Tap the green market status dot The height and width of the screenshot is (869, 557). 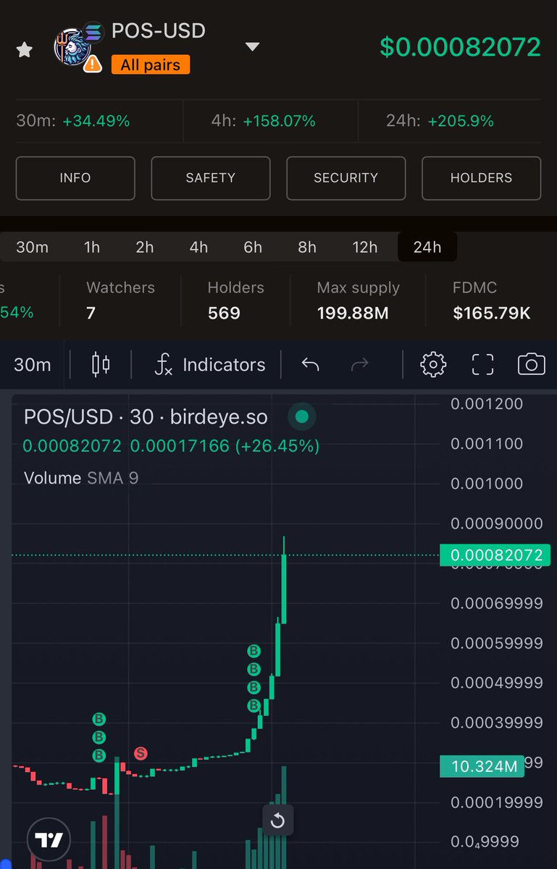pyautogui.click(x=303, y=416)
